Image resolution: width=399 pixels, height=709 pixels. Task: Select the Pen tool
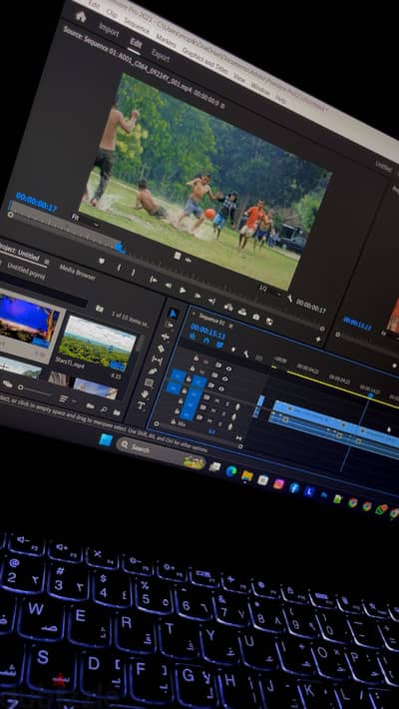(x=154, y=371)
